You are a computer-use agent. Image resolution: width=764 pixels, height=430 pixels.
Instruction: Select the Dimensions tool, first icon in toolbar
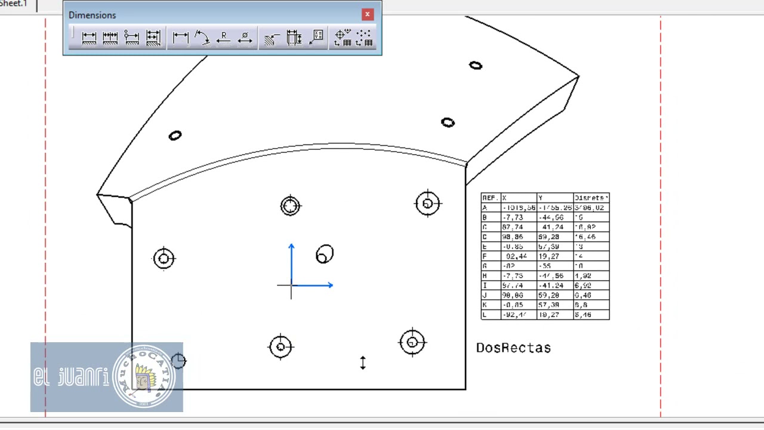pyautogui.click(x=89, y=38)
